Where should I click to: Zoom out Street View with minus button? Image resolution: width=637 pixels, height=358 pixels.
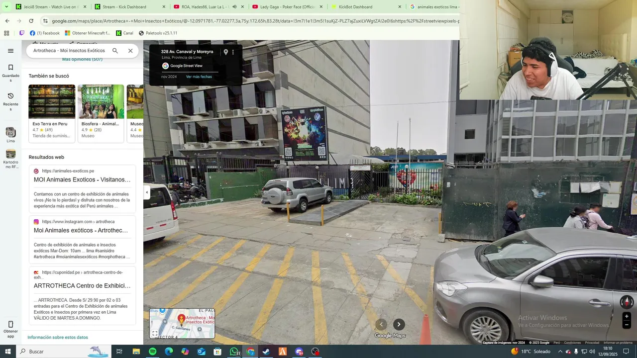(627, 325)
